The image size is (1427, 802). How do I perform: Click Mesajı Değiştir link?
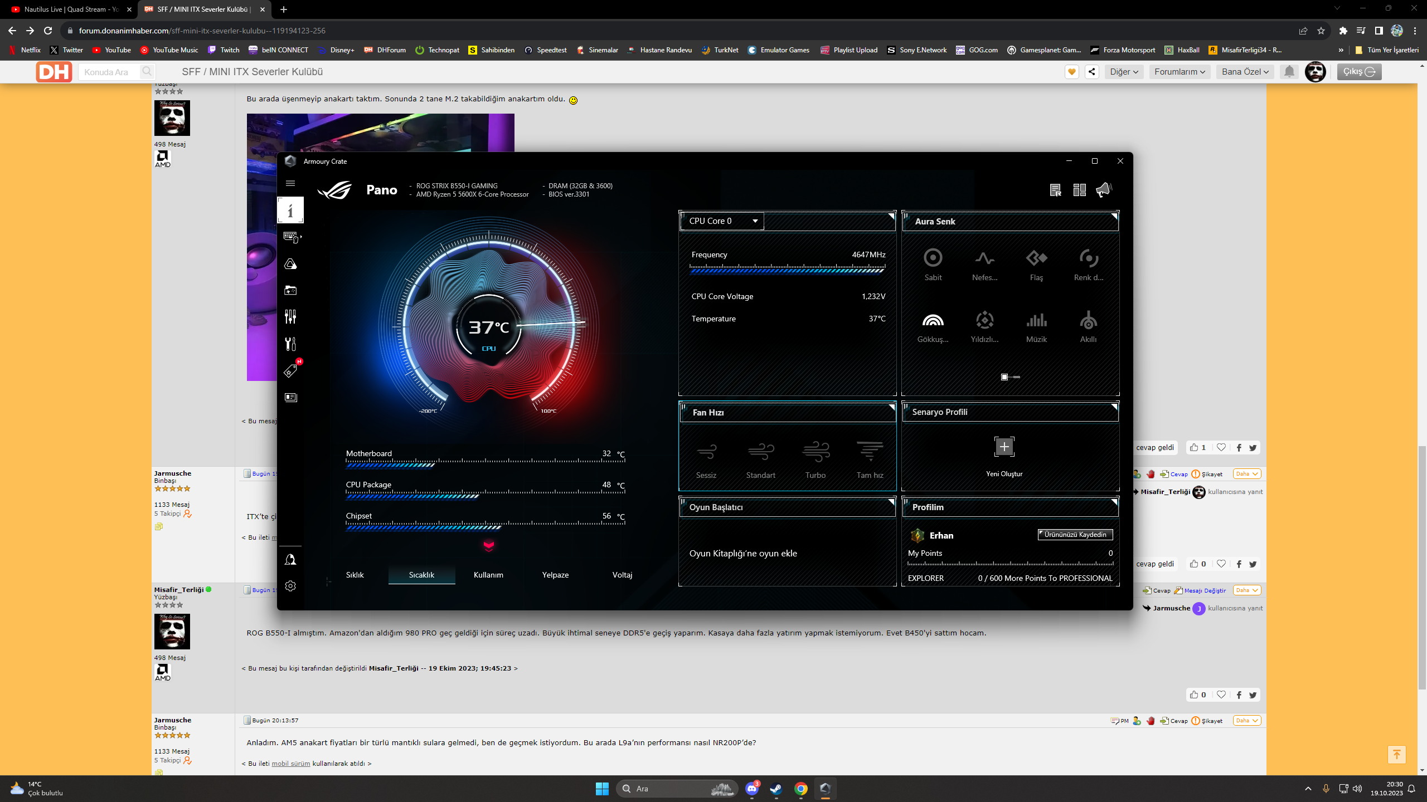[1200, 590]
